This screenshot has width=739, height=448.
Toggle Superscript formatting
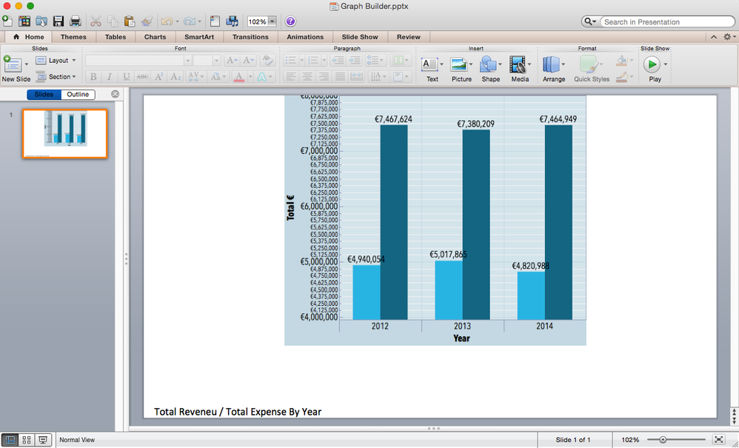[x=159, y=77]
